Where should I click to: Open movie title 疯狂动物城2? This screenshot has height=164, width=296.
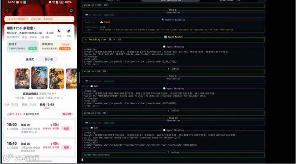(x=30, y=94)
